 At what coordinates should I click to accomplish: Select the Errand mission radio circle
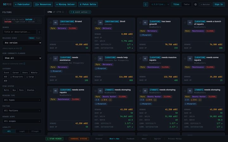51,22
